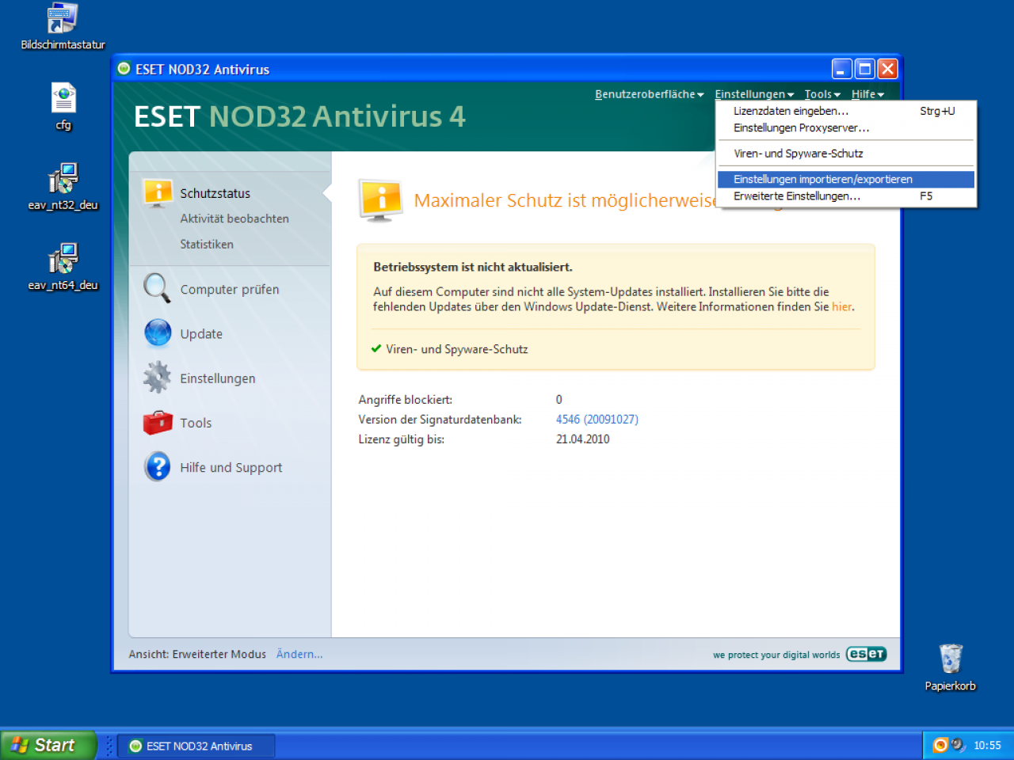The image size is (1014, 760).
Task: Click ESET NOD32 Antivirus taskbar button
Action: tap(196, 746)
